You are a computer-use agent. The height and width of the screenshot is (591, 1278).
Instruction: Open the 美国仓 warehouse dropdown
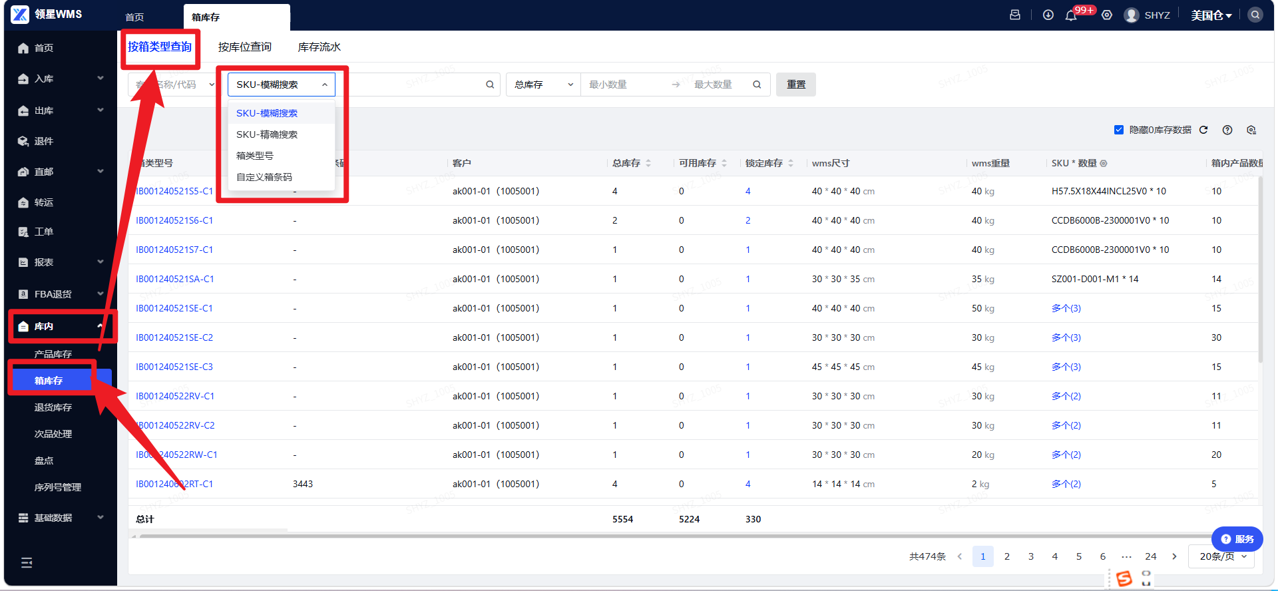pos(1211,15)
